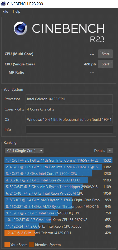Viewport: 118px width, 250px height.
Task: Click the dark orange Identical System swatch
Action: pyautogui.click(x=31, y=245)
